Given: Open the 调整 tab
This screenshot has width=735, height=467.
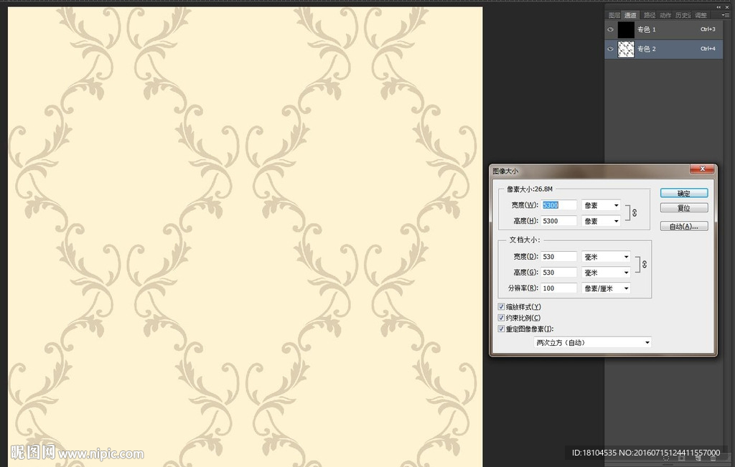Looking at the screenshot, I should (x=701, y=15).
